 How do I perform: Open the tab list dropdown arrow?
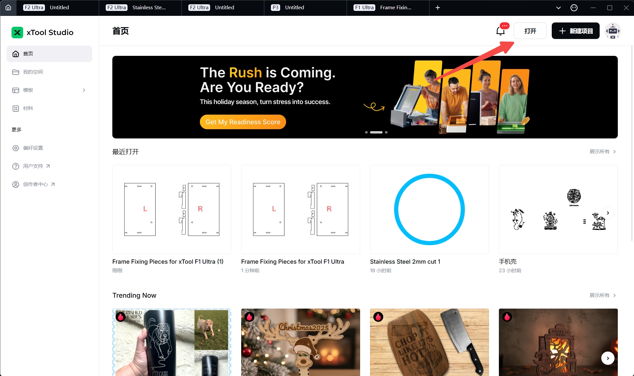(x=558, y=8)
